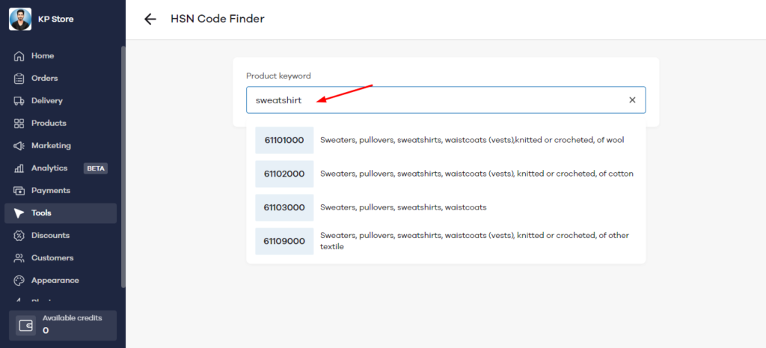Open the Available credits wallet panel
This screenshot has height=348, width=766.
tap(63, 325)
